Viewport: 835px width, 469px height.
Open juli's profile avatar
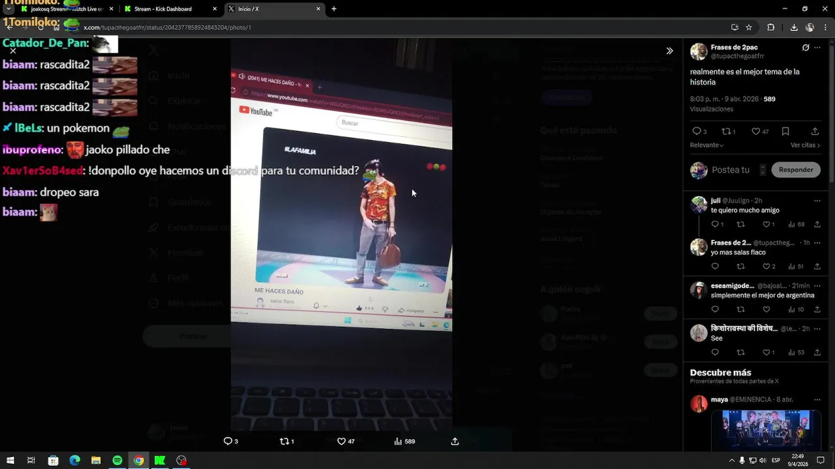(699, 205)
